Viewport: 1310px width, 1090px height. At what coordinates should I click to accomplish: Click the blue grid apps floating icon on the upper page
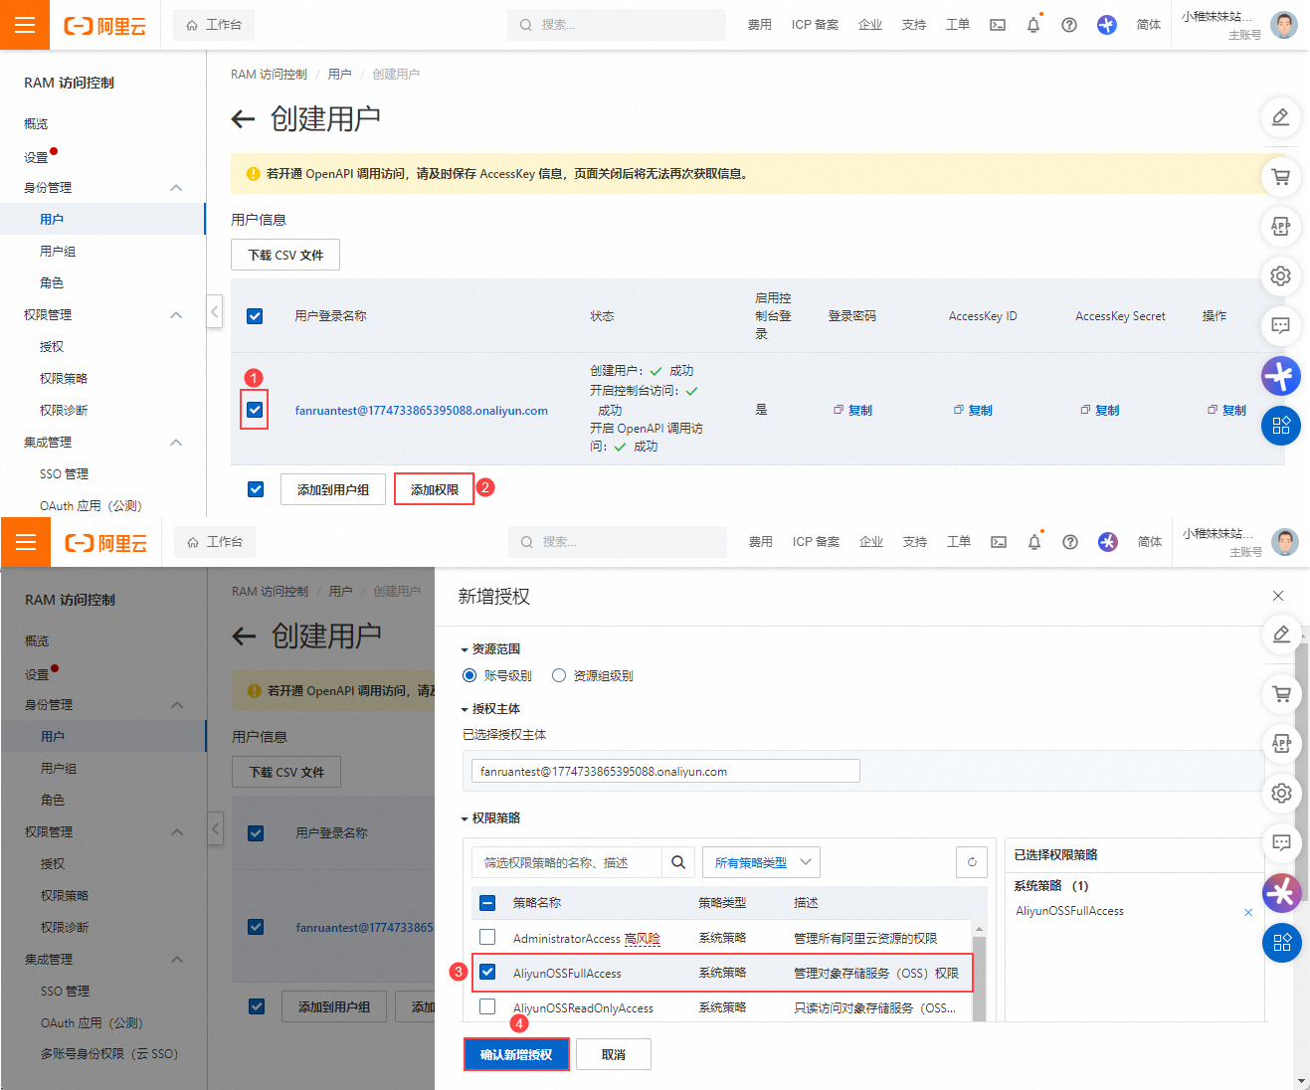pos(1280,426)
